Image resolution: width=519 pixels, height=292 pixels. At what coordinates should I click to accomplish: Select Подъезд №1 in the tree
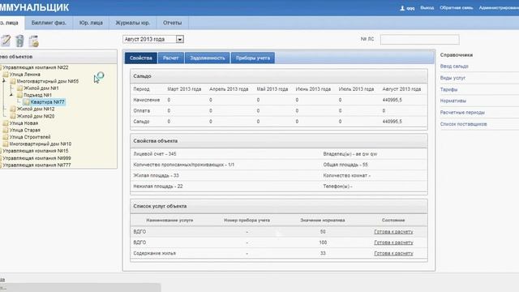(x=37, y=95)
